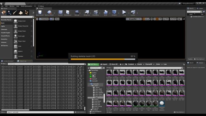Toggle rotate transform mode in the viewport
Image resolution: width=206 pixels, height=116 pixels.
click(x=146, y=19)
